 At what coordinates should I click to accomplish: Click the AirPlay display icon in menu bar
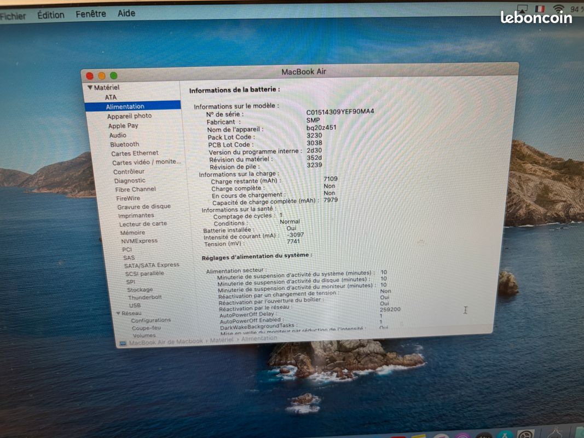(x=522, y=8)
